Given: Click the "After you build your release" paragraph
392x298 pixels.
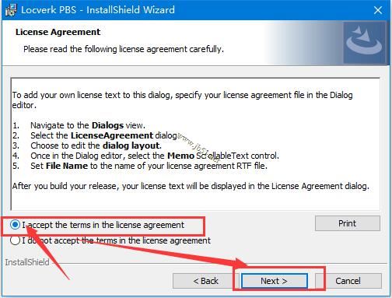Looking at the screenshot, I should click(x=191, y=186).
